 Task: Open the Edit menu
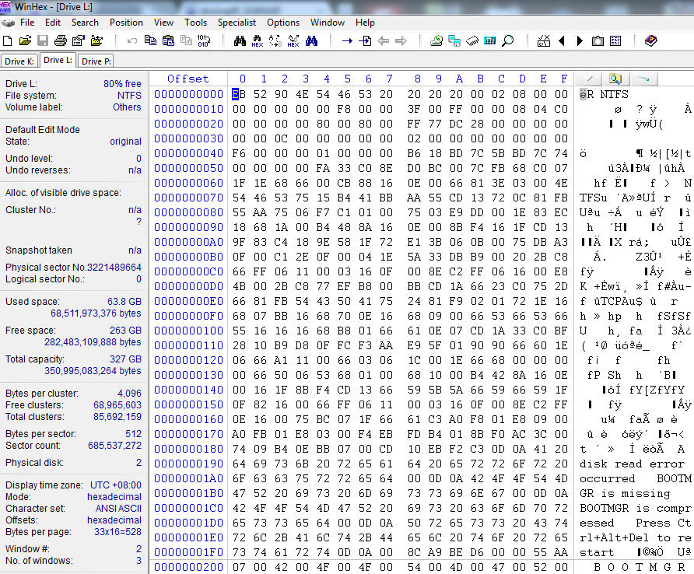pos(53,23)
